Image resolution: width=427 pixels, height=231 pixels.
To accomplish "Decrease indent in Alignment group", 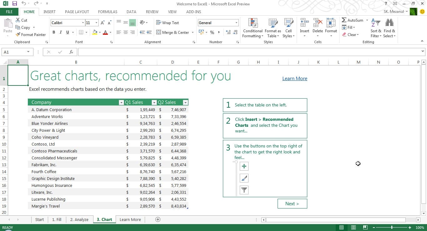I will (142, 32).
